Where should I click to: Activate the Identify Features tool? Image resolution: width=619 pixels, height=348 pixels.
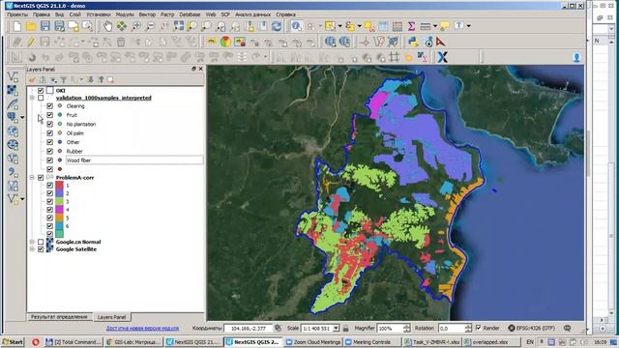click(x=297, y=26)
